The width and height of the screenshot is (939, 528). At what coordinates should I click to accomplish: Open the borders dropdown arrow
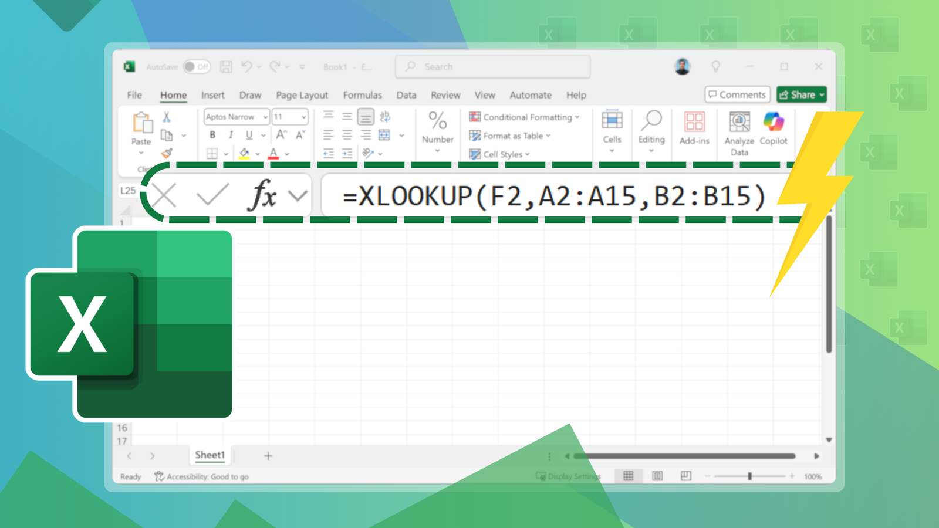coord(226,154)
